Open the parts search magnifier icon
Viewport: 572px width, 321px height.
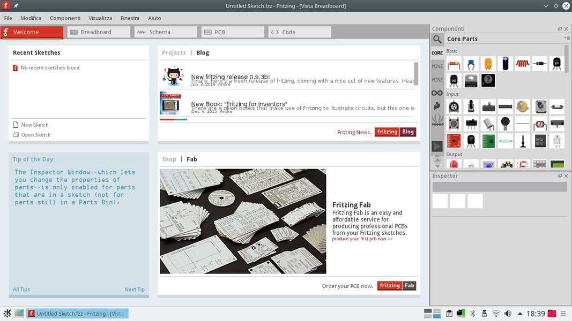pyautogui.click(x=437, y=39)
